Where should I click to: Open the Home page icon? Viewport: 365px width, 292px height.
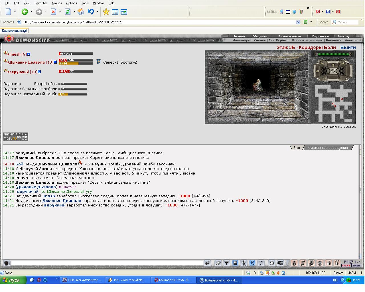pyautogui.click(x=81, y=12)
